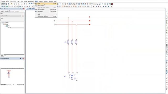Open the Go to submenu
The height and width of the screenshot is (94, 168).
pos(46,14)
